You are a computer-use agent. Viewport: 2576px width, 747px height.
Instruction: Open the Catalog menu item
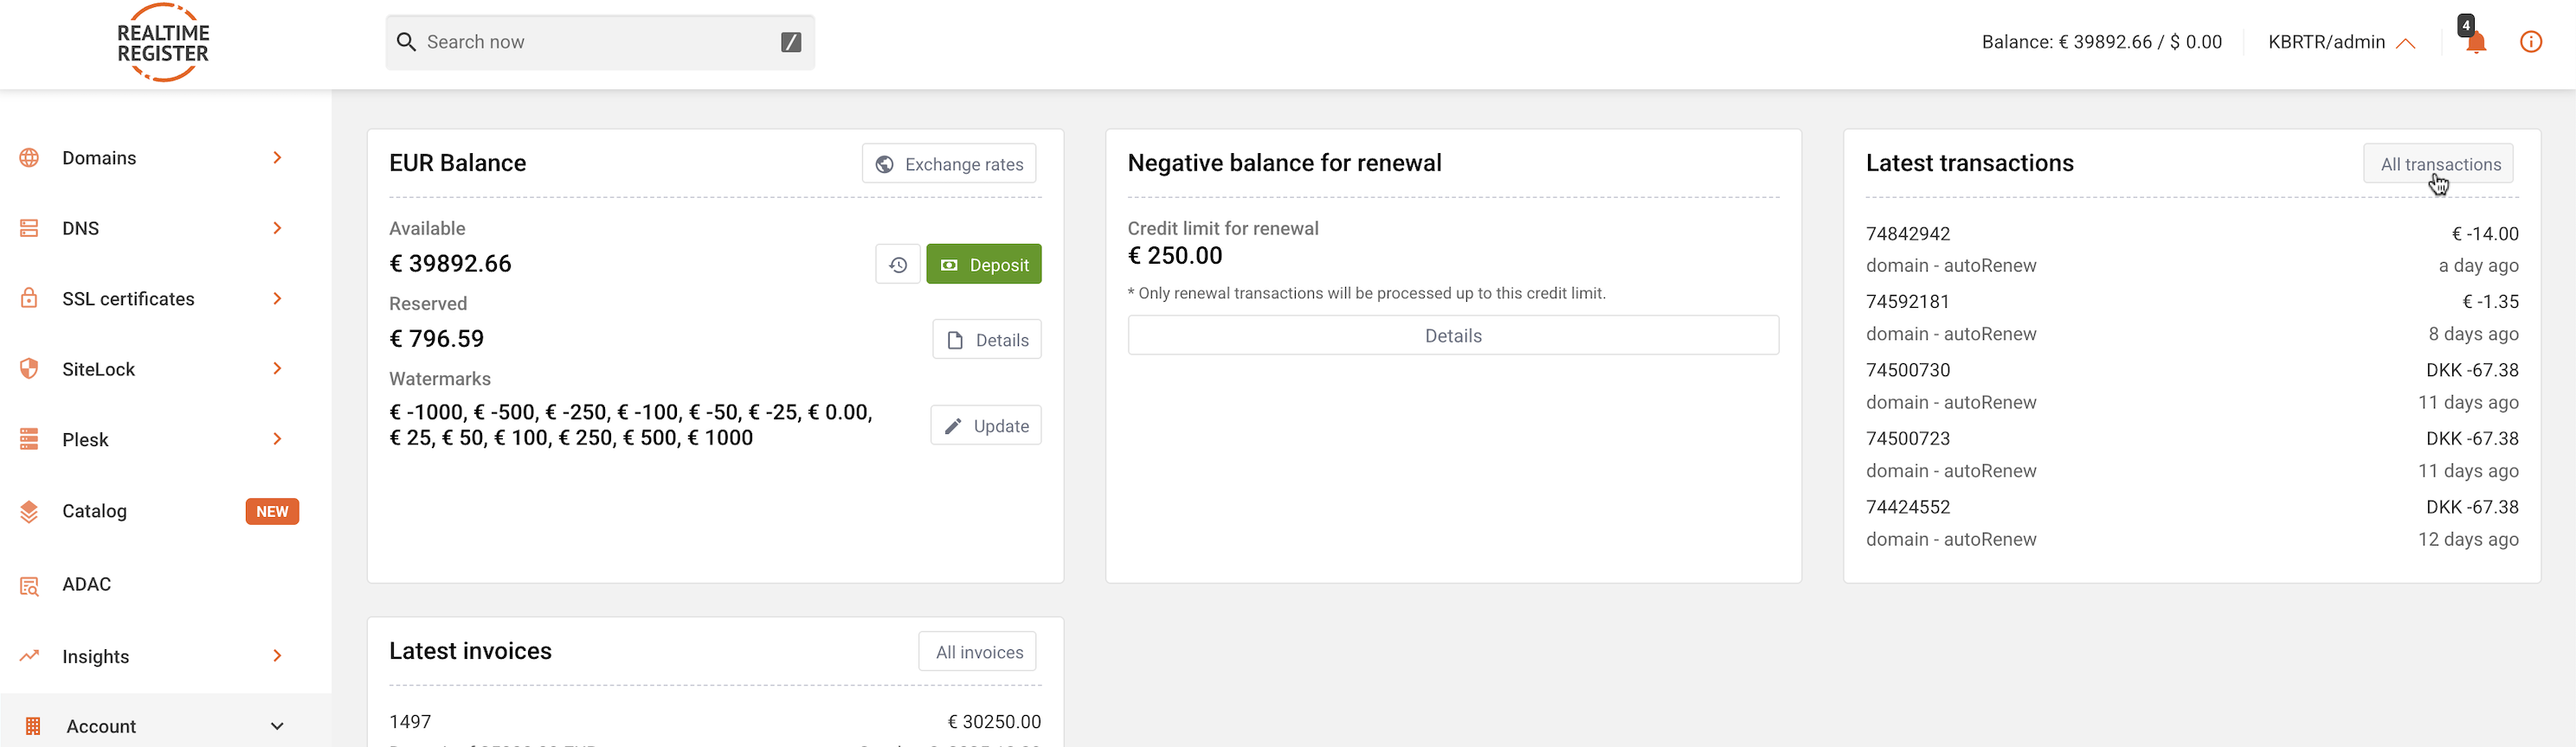94,511
